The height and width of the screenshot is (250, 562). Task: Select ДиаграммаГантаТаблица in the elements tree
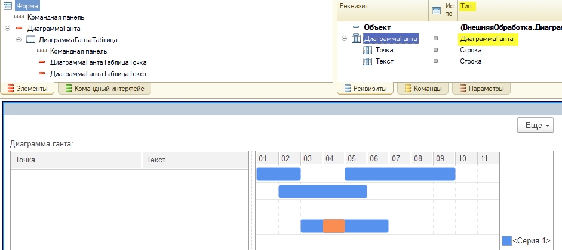point(78,40)
